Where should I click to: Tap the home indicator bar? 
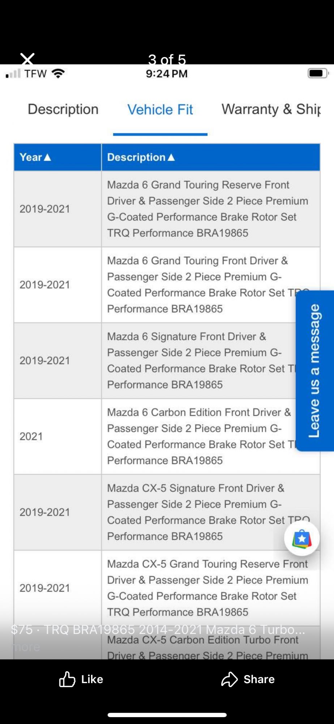tap(167, 715)
